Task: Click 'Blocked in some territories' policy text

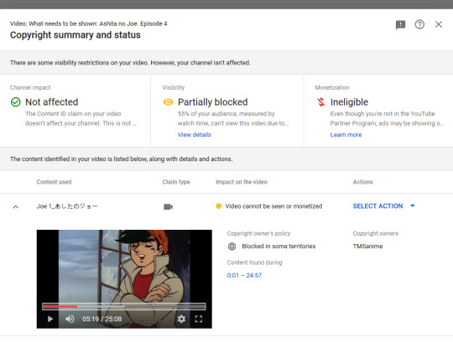Action: pyautogui.click(x=279, y=247)
